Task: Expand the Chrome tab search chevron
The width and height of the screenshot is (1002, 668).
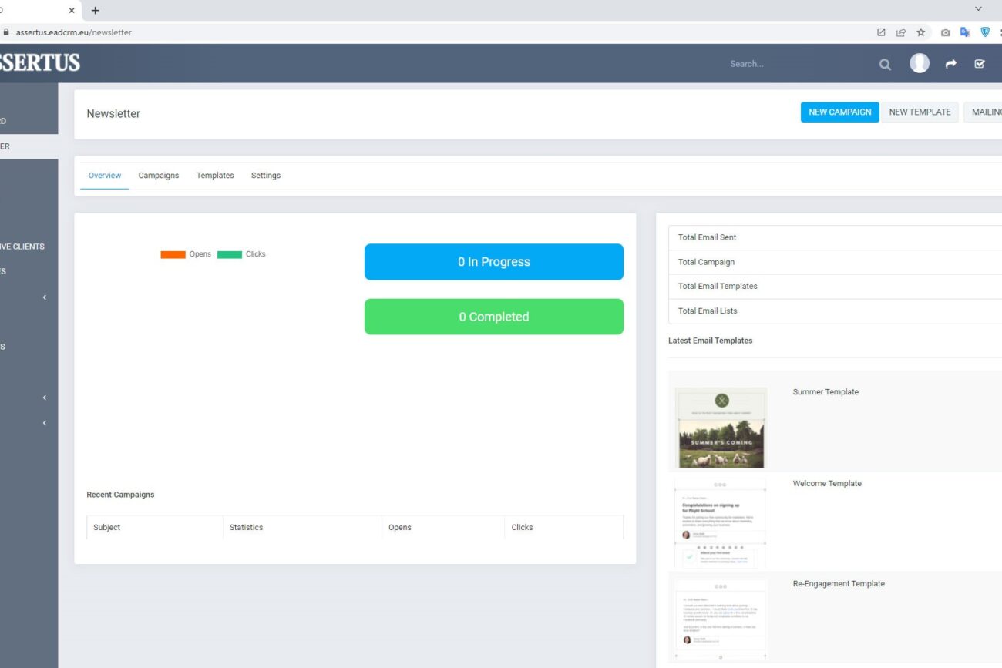Action: [978, 9]
